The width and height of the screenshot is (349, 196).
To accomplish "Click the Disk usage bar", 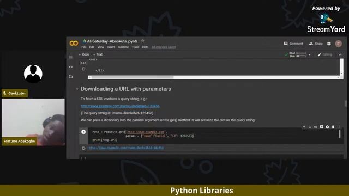I will click(301, 56).
